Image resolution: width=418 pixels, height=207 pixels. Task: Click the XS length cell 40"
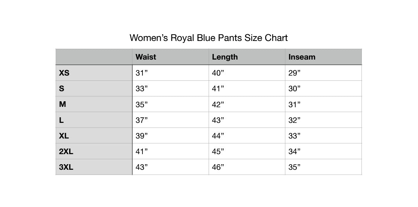point(218,73)
